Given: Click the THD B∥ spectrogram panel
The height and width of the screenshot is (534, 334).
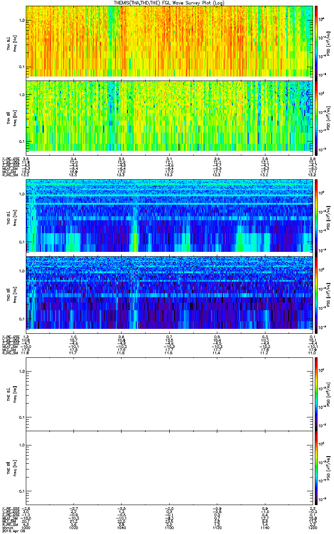Looking at the screenshot, I should click(x=169, y=293).
